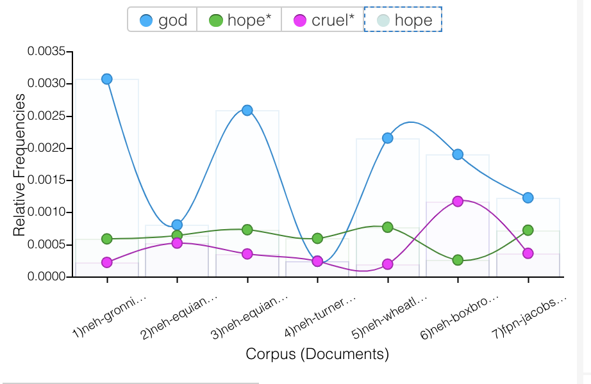Toggle the 'hope*' legend series
The height and width of the screenshot is (384, 591).
pyautogui.click(x=239, y=20)
